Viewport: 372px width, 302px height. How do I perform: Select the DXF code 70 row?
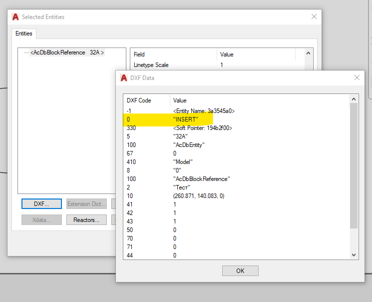(236, 238)
